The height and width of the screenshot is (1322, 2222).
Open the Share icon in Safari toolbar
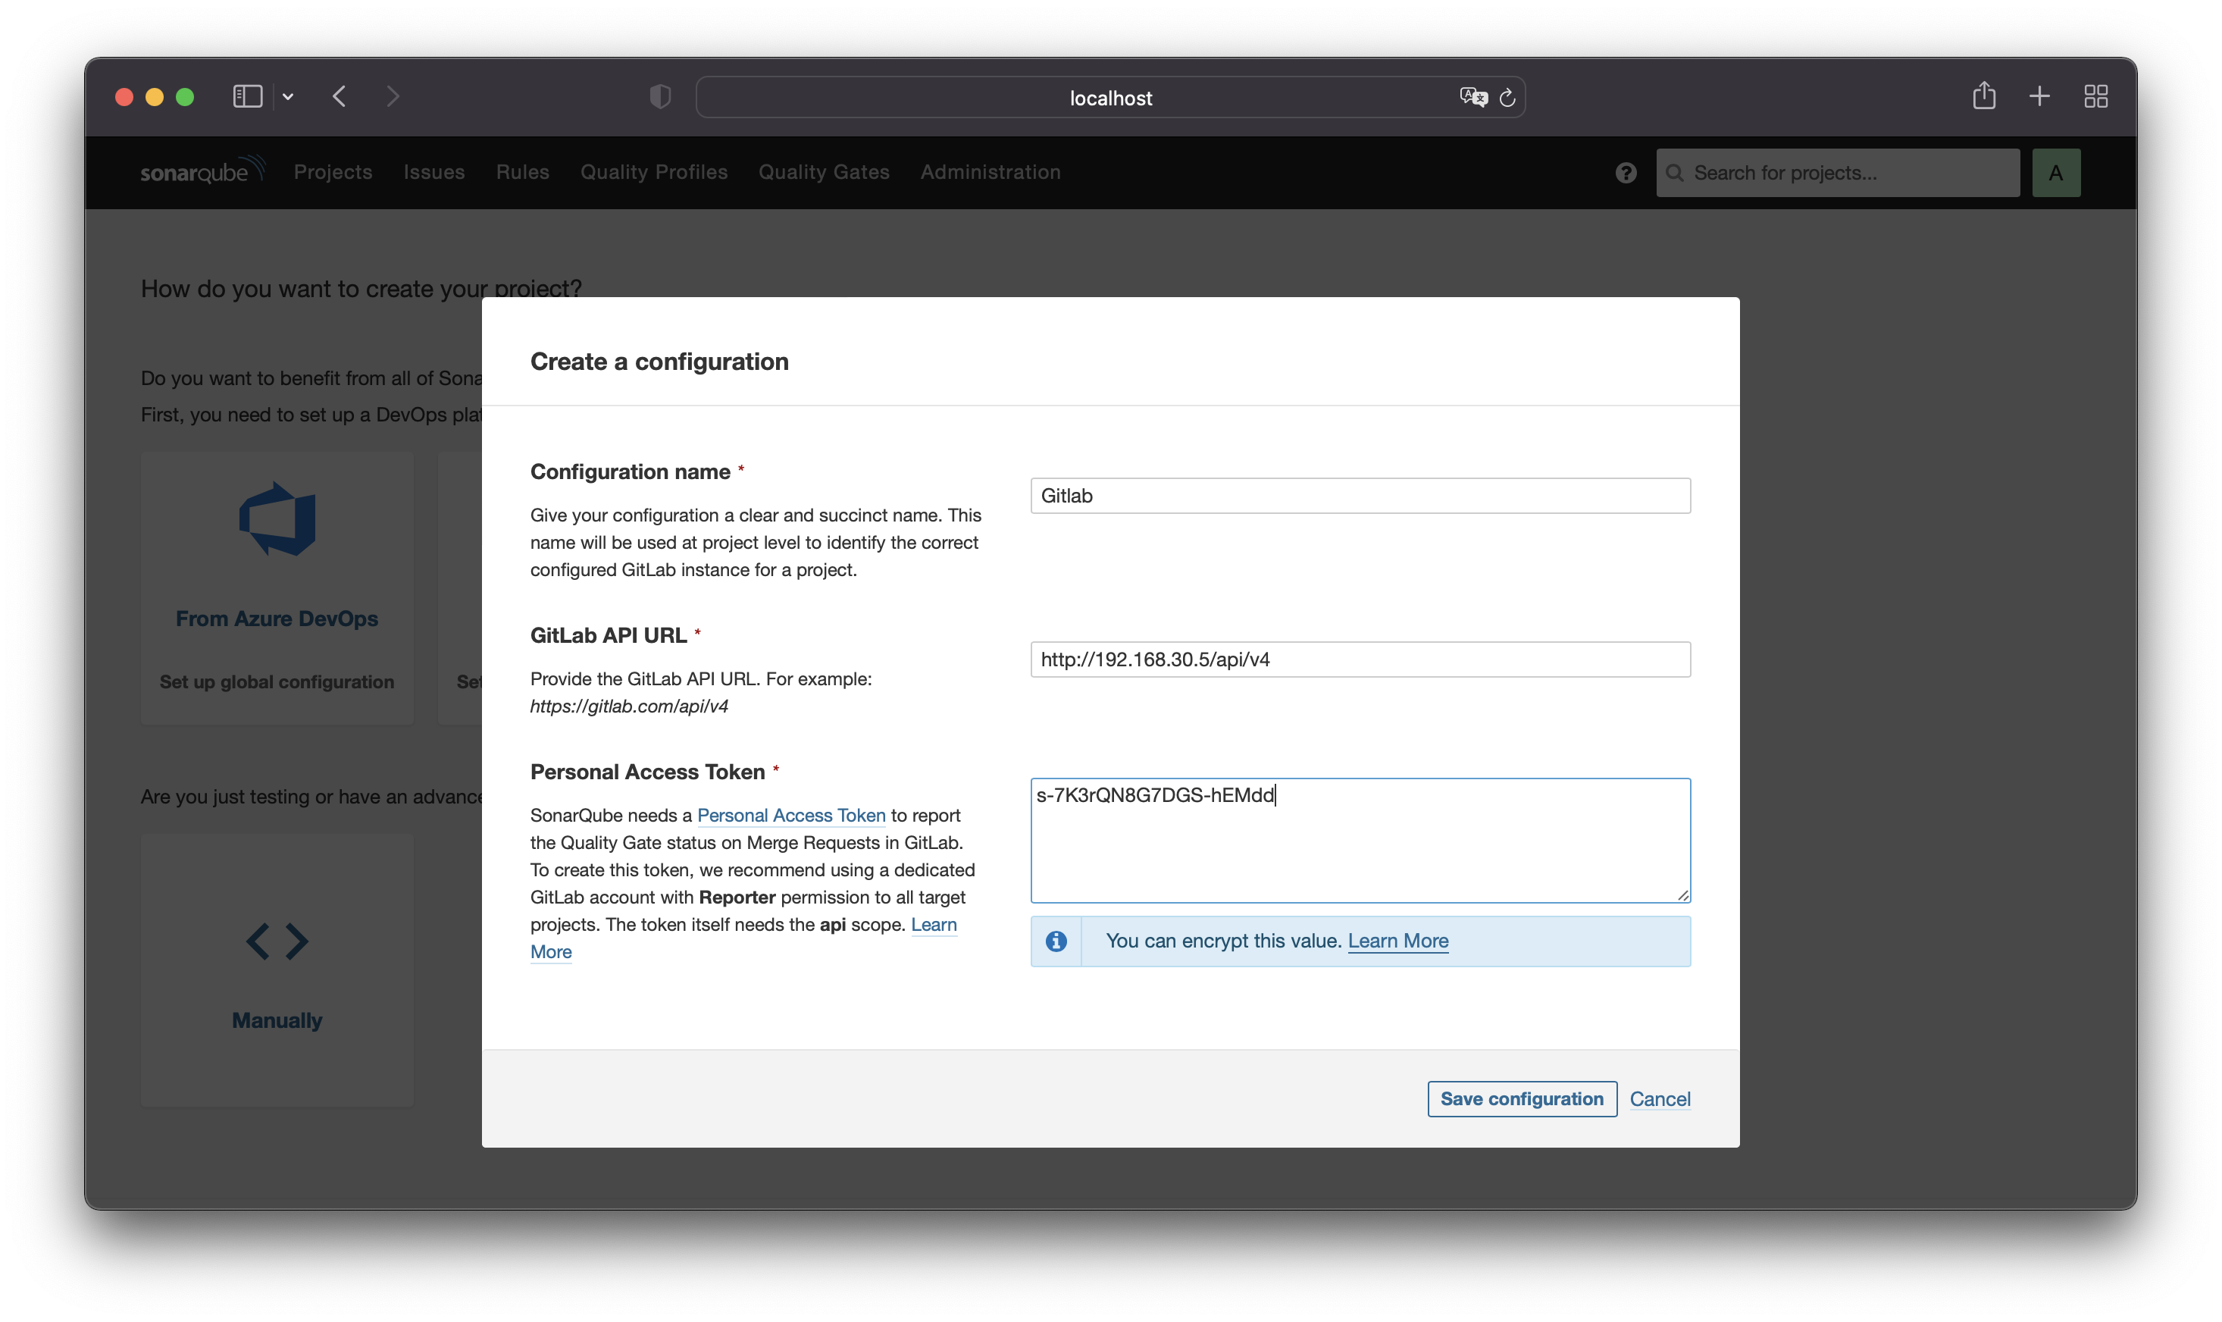(x=1983, y=96)
